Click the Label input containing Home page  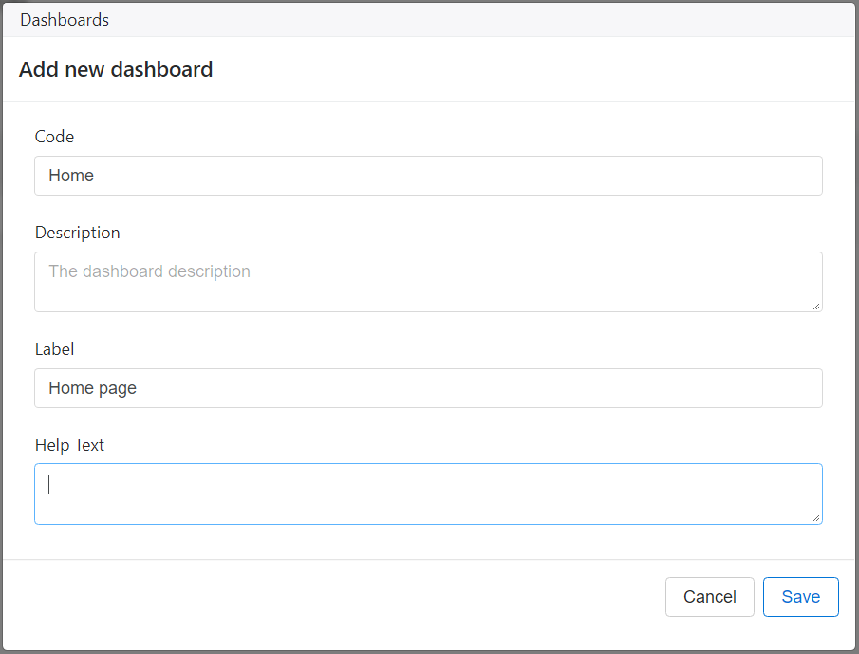427,388
